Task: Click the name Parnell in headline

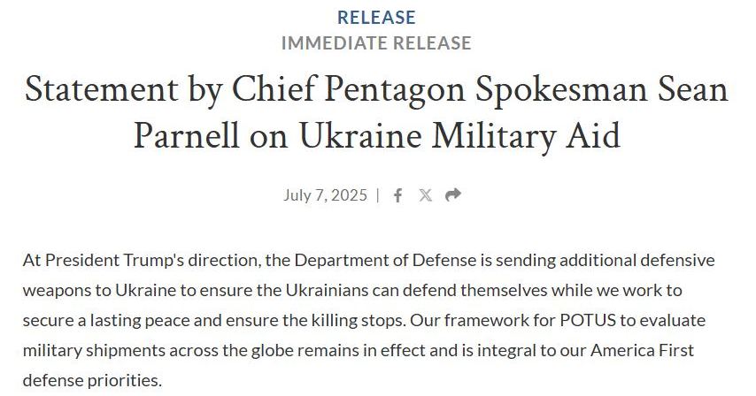Action: 186,136
